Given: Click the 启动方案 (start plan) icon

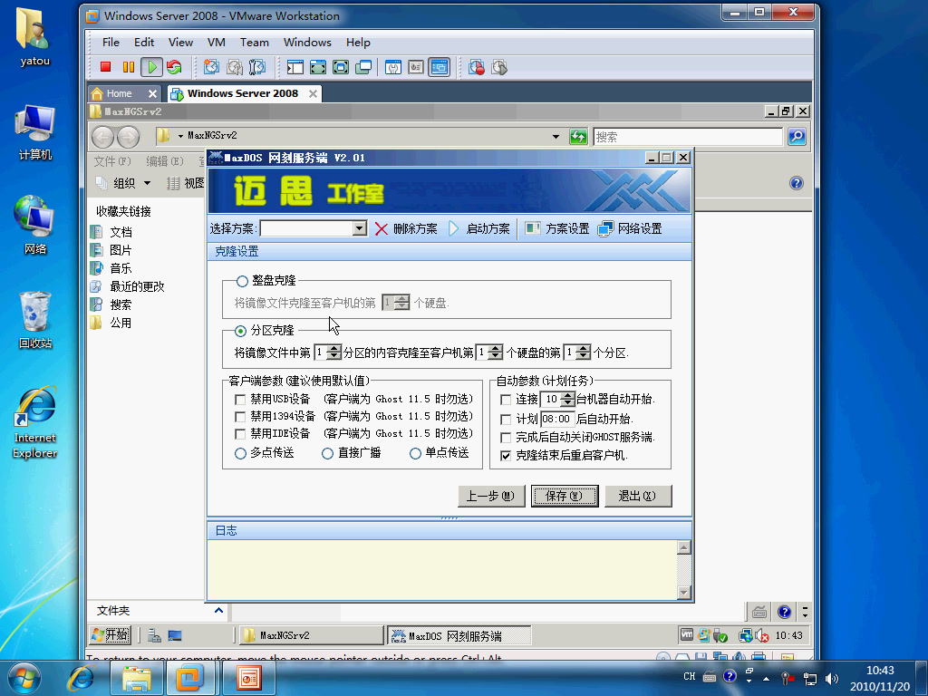Looking at the screenshot, I should (451, 227).
